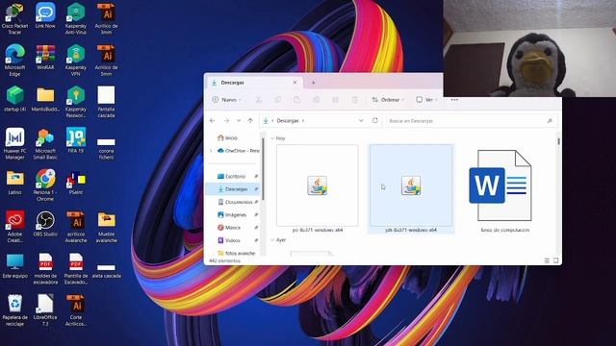
Task: Launch Microsoft Edge from the desktop
Action: (x=15, y=61)
